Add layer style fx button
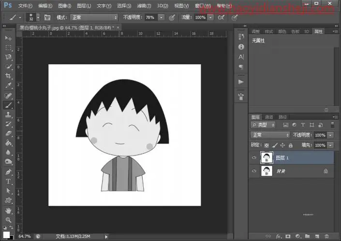 point(279,236)
